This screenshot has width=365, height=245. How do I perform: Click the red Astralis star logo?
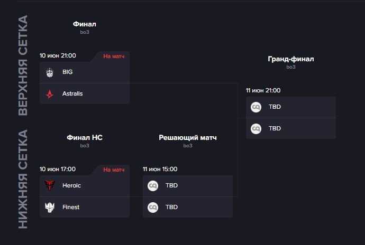click(50, 94)
